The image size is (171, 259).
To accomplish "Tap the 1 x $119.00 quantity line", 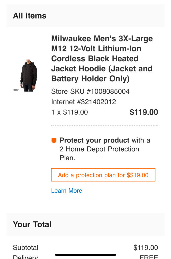I will (69, 112).
